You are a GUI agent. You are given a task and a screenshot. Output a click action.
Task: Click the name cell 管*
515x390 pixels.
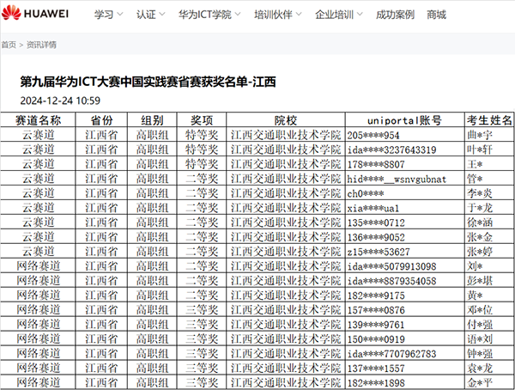pos(489,179)
